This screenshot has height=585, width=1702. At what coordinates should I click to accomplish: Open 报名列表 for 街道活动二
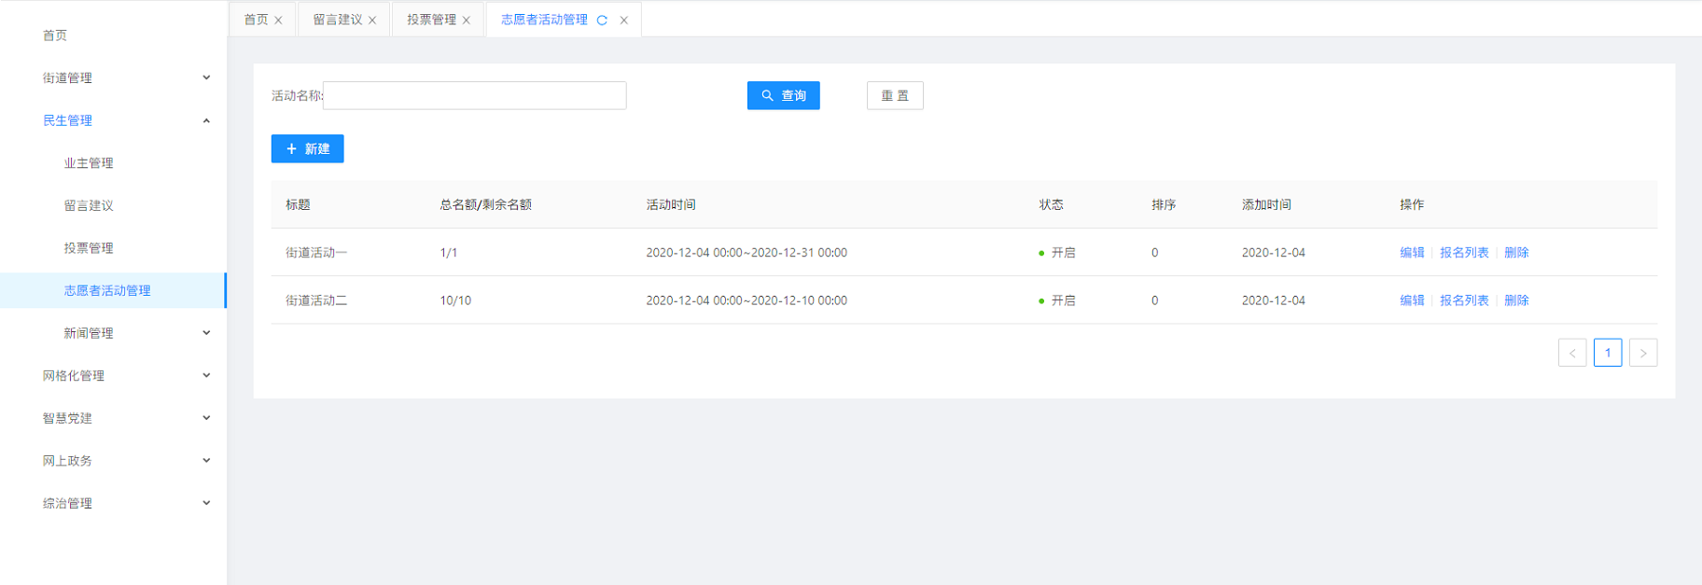1464,300
